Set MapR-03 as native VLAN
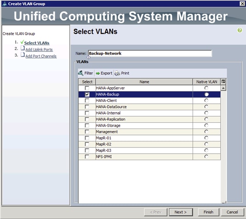Viewport: 246px width, 219px height. click(206, 151)
